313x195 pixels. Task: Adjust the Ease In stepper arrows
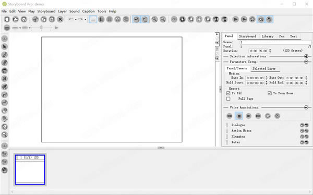[x=266, y=78]
